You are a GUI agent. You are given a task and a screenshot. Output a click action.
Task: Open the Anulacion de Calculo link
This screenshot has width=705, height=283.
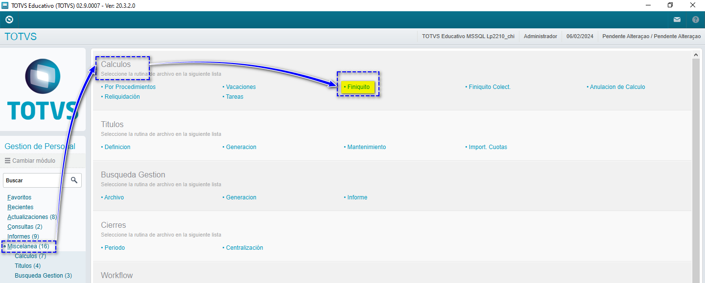point(617,87)
